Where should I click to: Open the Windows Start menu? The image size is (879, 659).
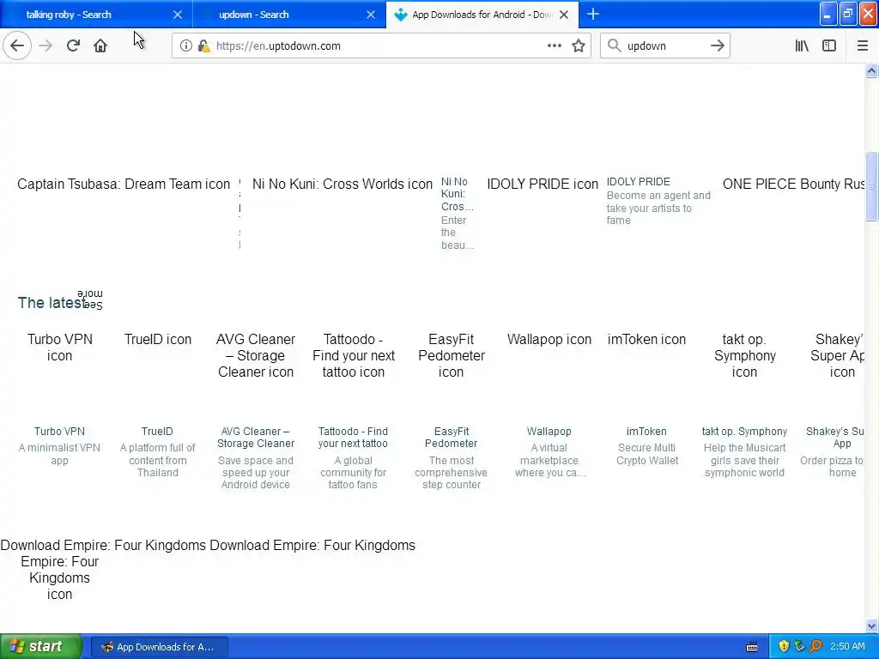(x=41, y=647)
